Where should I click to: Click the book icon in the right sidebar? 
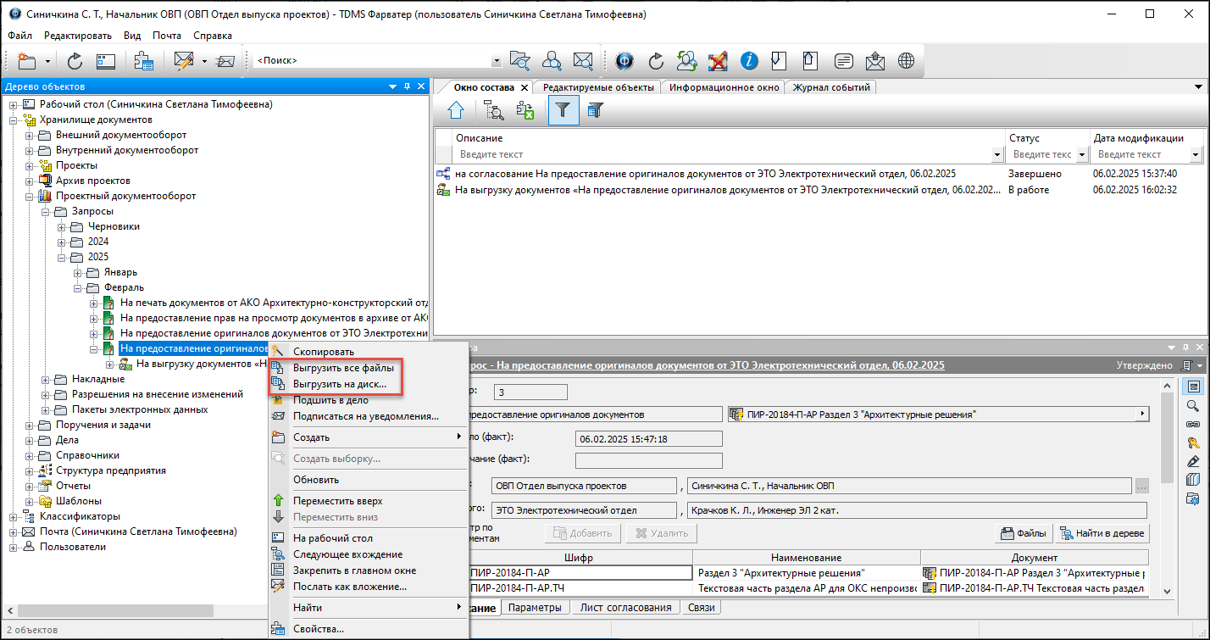point(1193,480)
